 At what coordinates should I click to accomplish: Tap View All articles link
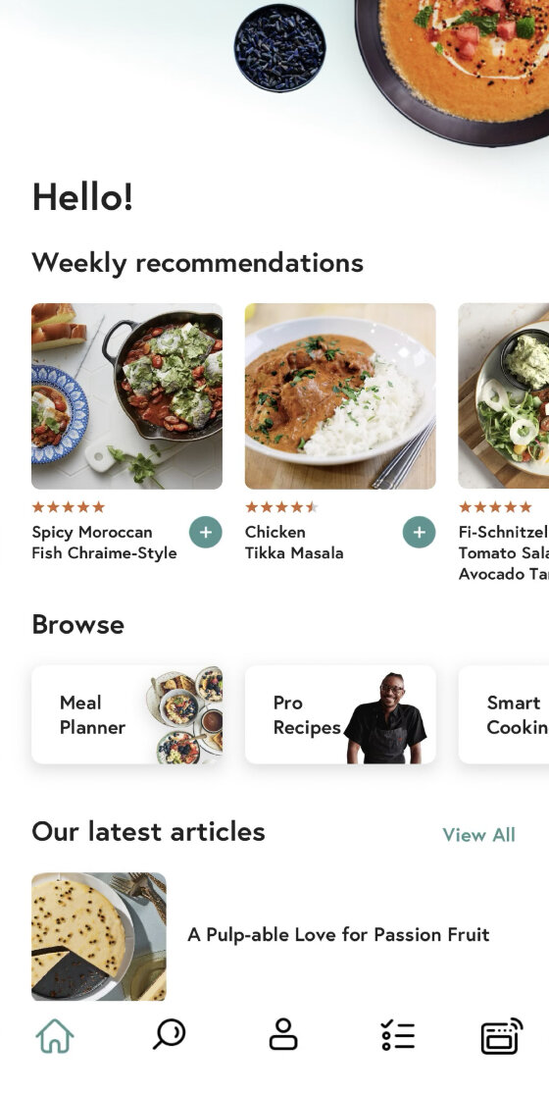(x=478, y=835)
